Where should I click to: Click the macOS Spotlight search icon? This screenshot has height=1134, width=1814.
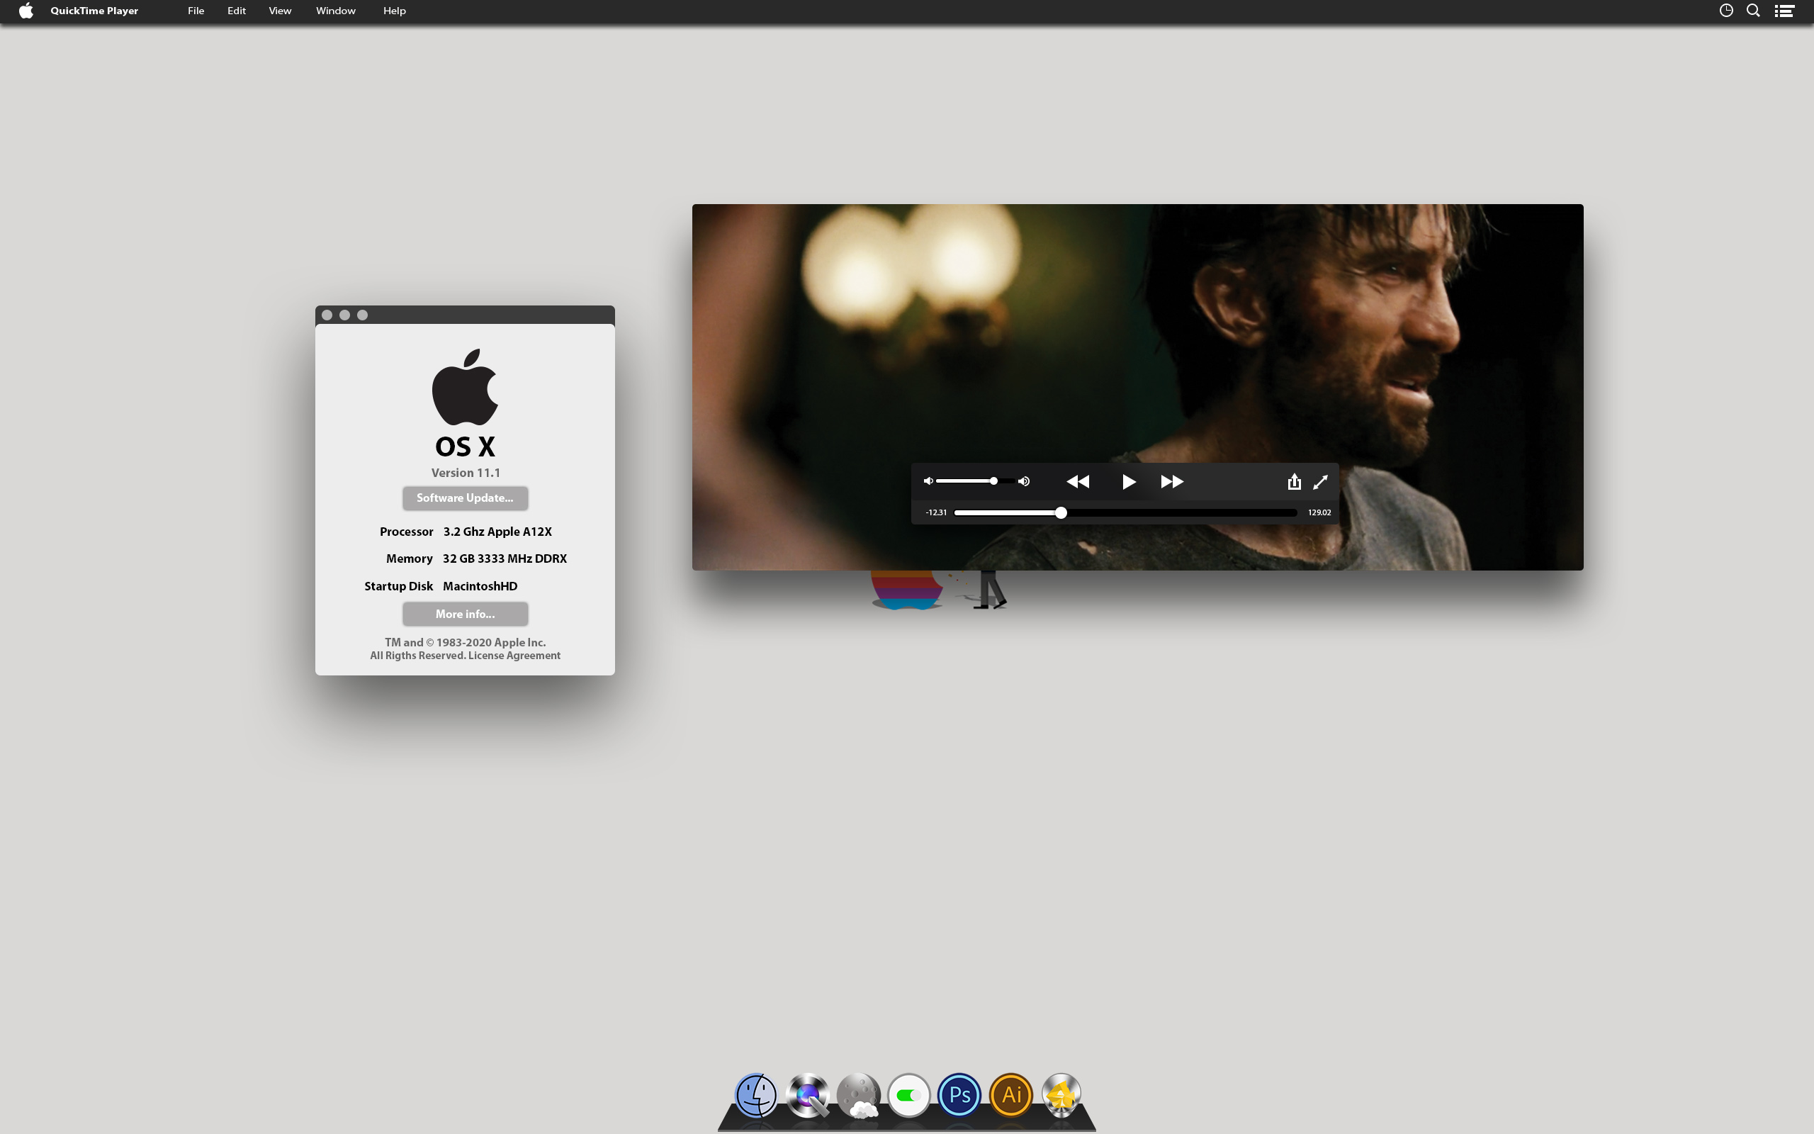pos(1754,11)
